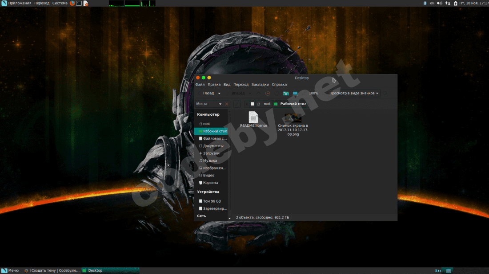This screenshot has height=274, width=489.
Task: Open the Справка menu
Action: tap(279, 85)
